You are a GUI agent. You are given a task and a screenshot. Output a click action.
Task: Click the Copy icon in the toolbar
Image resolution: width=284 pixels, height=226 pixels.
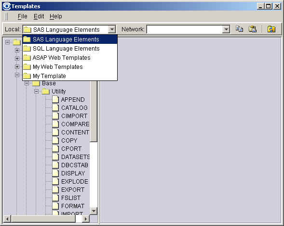(239, 29)
